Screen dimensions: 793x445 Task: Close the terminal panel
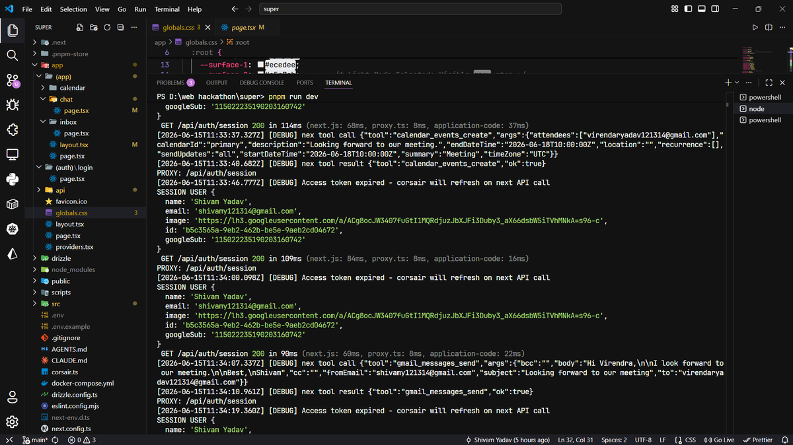783,83
